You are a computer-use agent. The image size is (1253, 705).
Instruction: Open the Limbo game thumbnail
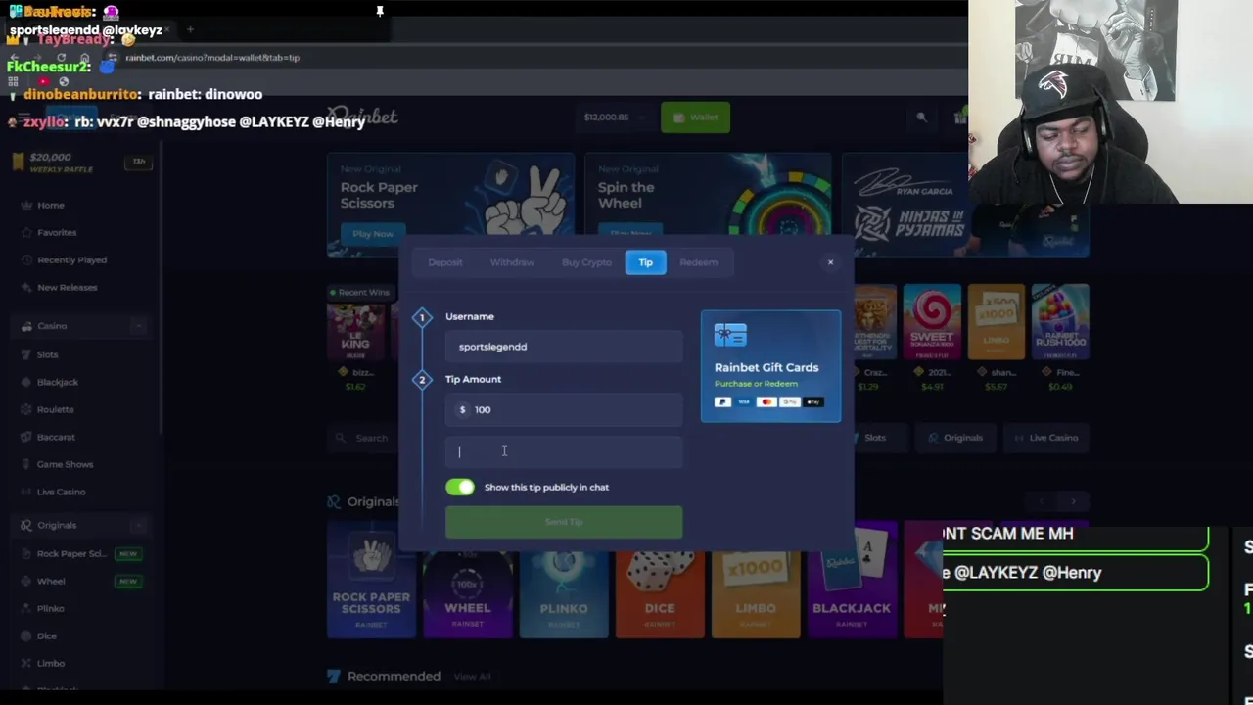pos(756,579)
